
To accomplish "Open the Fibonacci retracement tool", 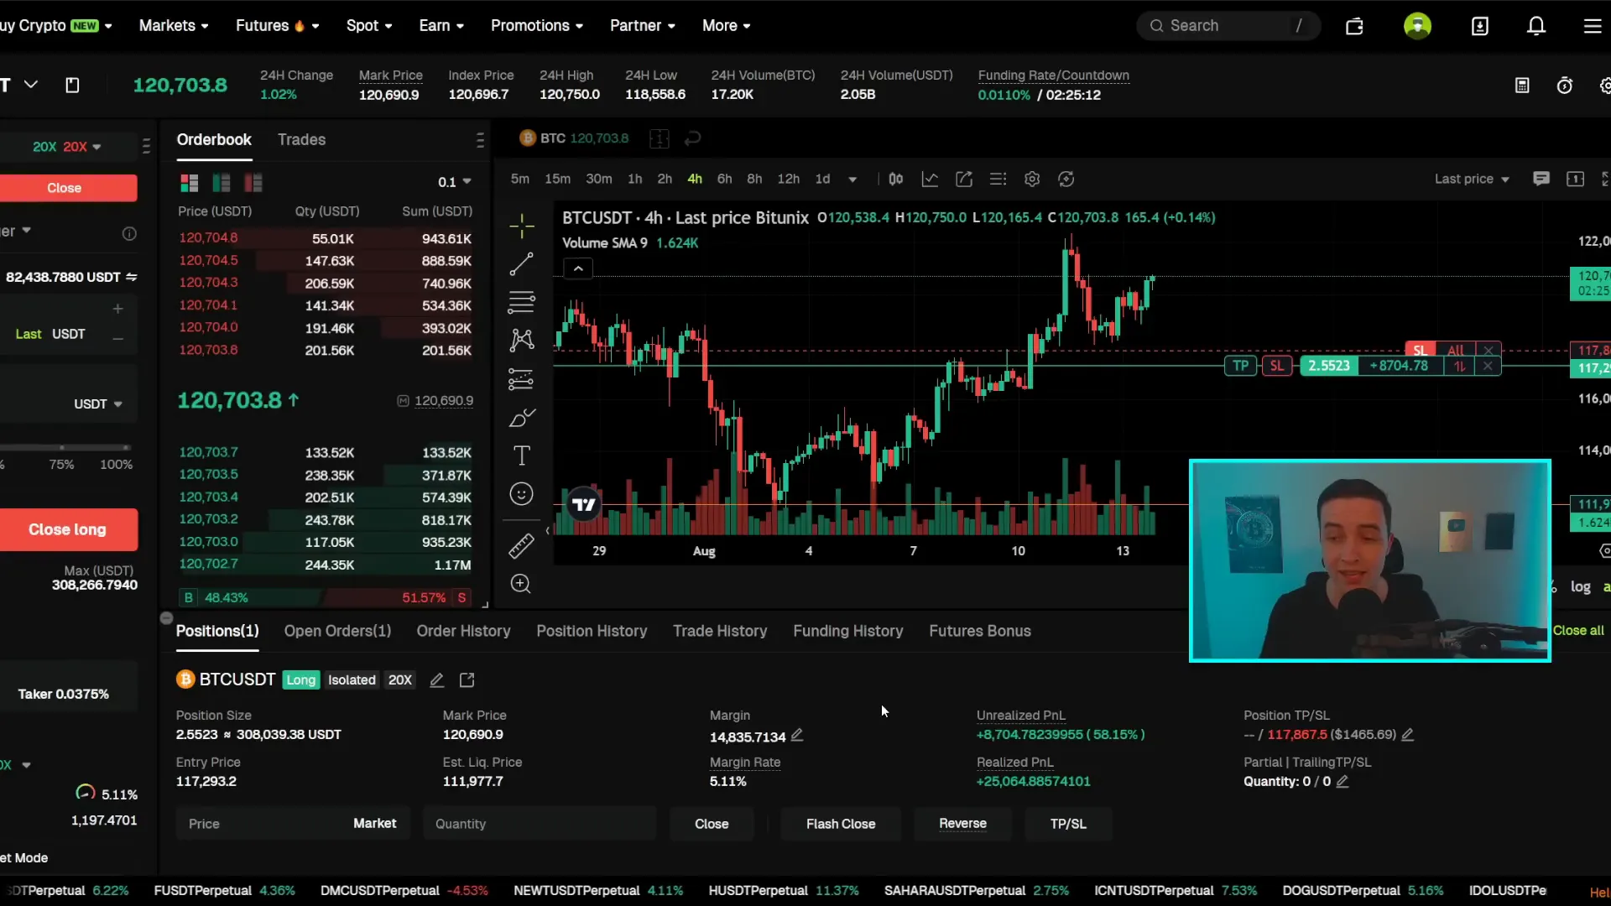I will [x=521, y=302].
